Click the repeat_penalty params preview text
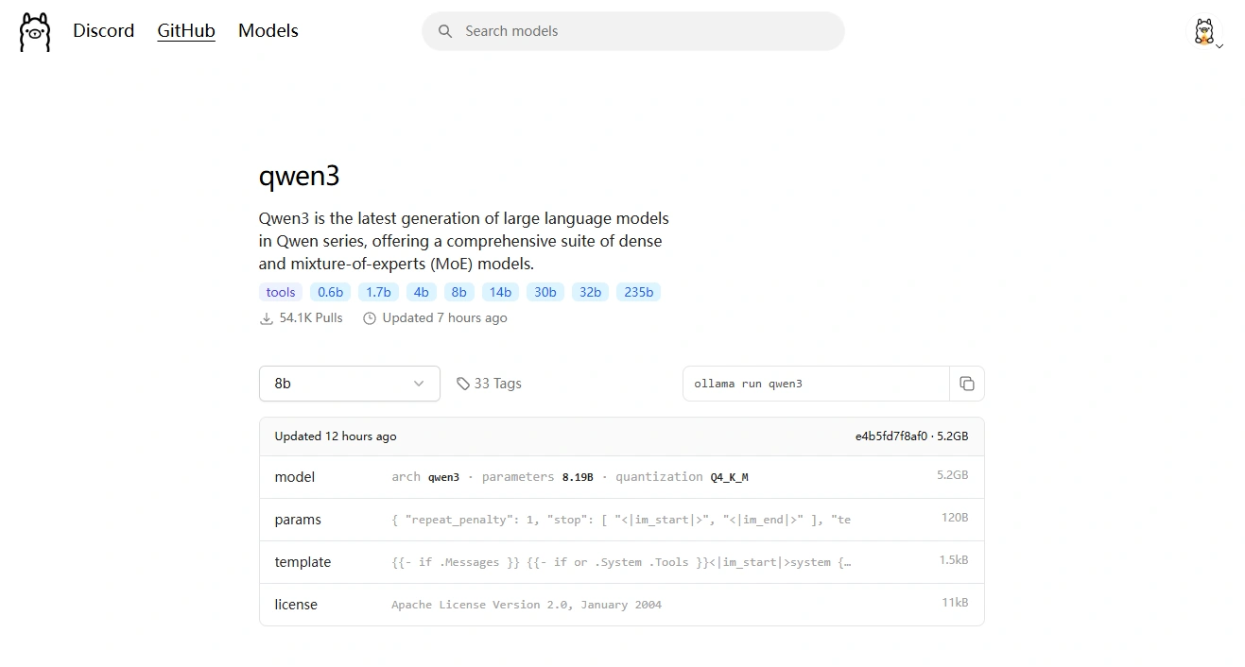Image resolution: width=1245 pixels, height=667 pixels. tap(621, 520)
